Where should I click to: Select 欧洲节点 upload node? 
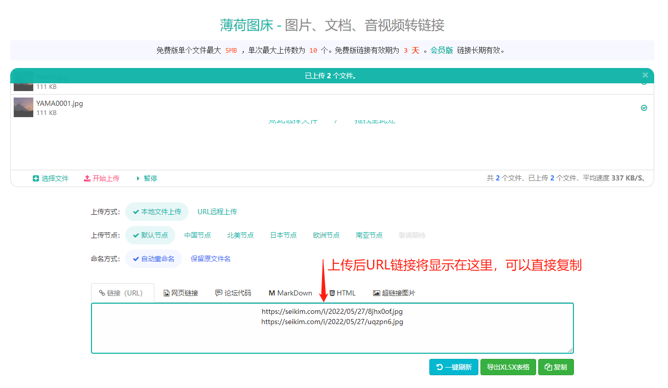[x=326, y=235]
